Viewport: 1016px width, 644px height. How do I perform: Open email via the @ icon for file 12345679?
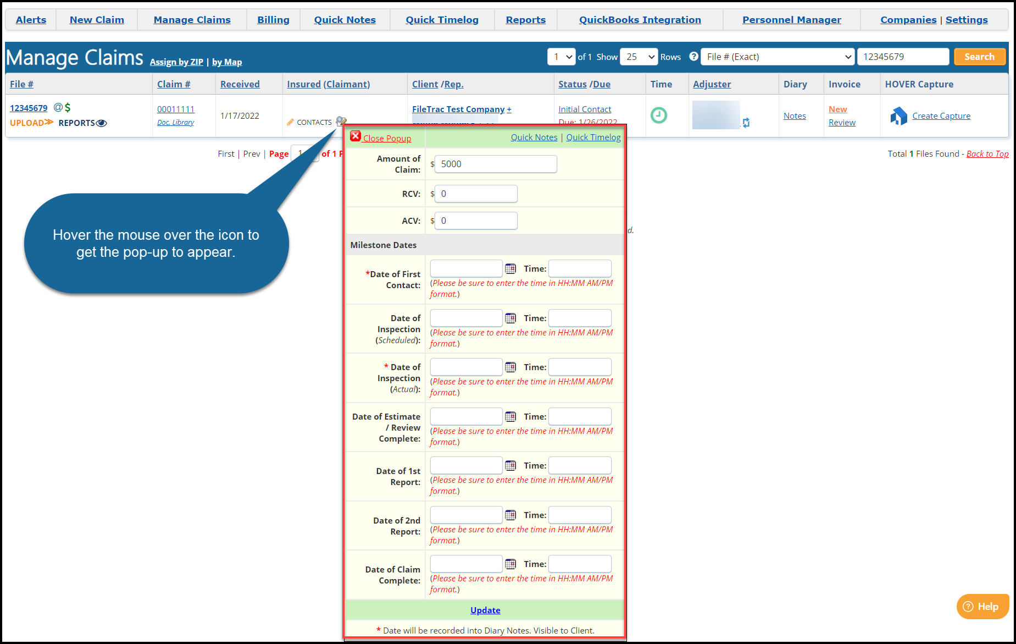coord(58,107)
